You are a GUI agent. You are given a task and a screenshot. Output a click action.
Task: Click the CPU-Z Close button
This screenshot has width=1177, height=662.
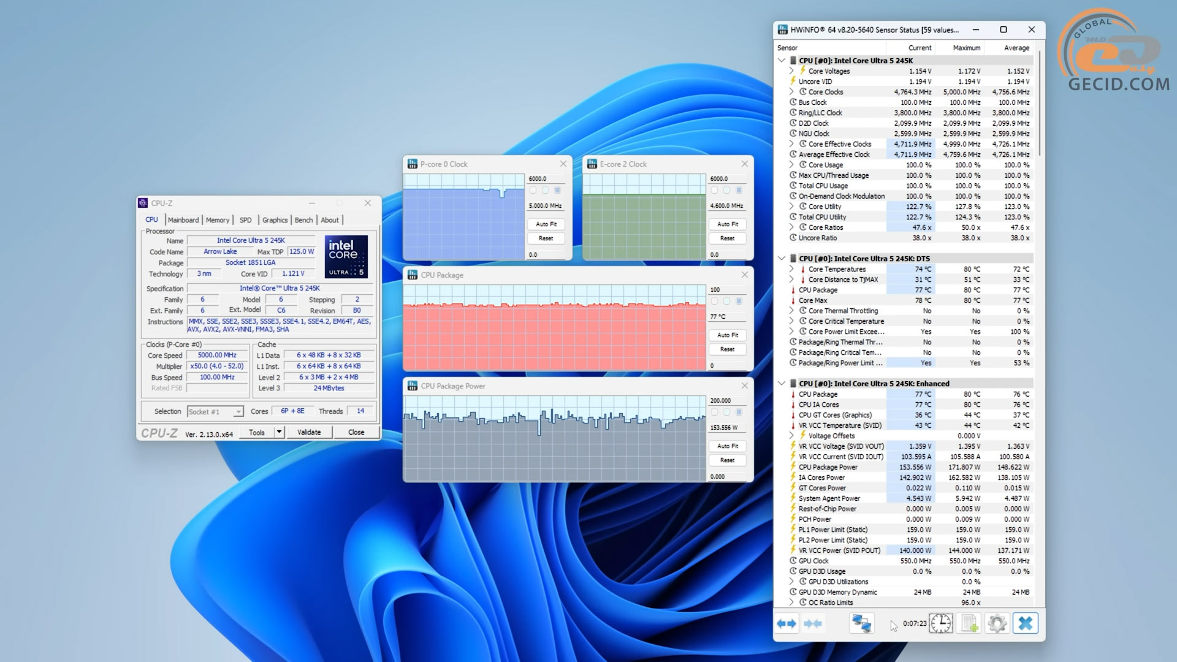click(356, 432)
